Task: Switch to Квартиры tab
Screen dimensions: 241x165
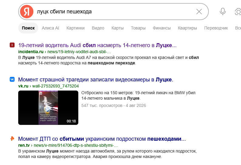Action: point(187,28)
